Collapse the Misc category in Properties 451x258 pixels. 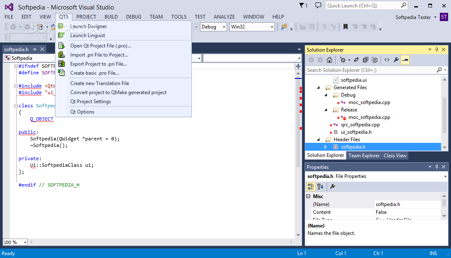tap(308, 196)
